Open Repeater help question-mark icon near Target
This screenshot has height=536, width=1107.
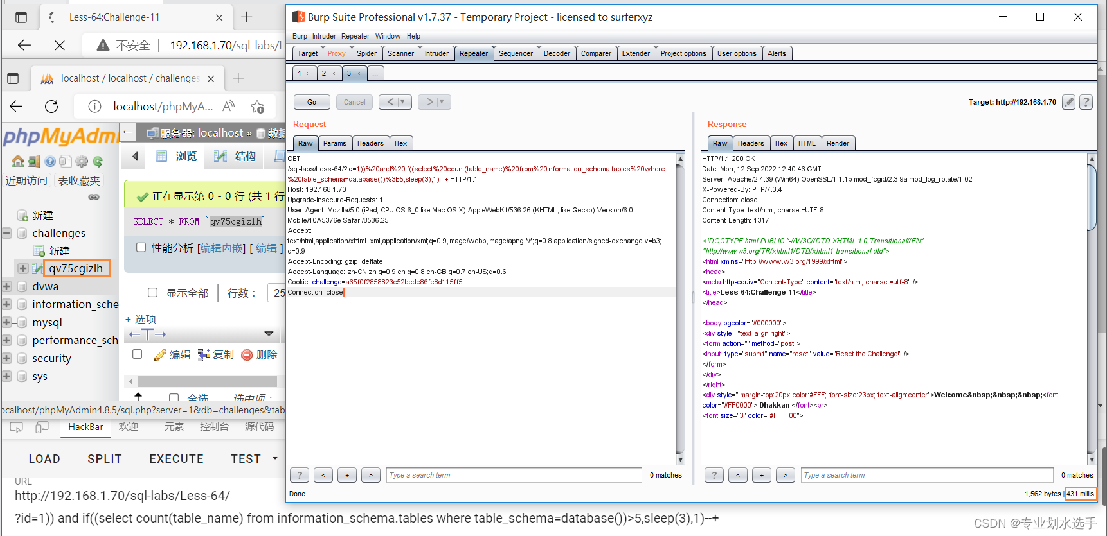click(x=1086, y=102)
